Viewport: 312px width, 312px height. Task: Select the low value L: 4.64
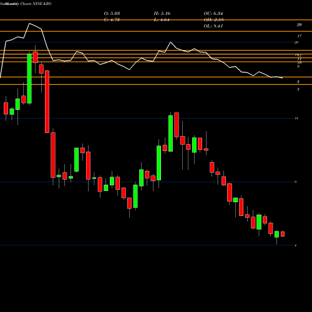pyautogui.click(x=162, y=20)
